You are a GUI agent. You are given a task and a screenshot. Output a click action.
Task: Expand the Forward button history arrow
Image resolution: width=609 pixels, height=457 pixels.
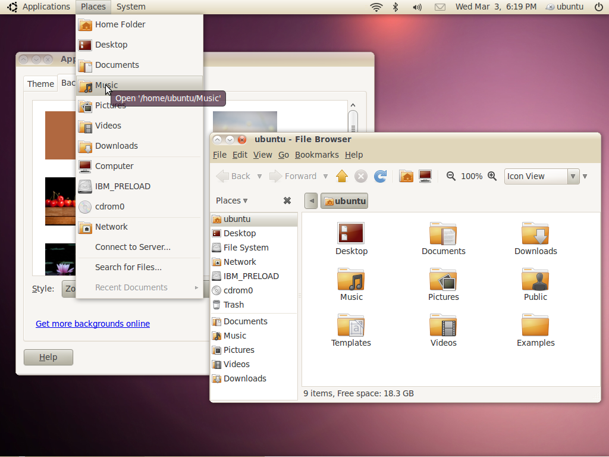click(326, 176)
